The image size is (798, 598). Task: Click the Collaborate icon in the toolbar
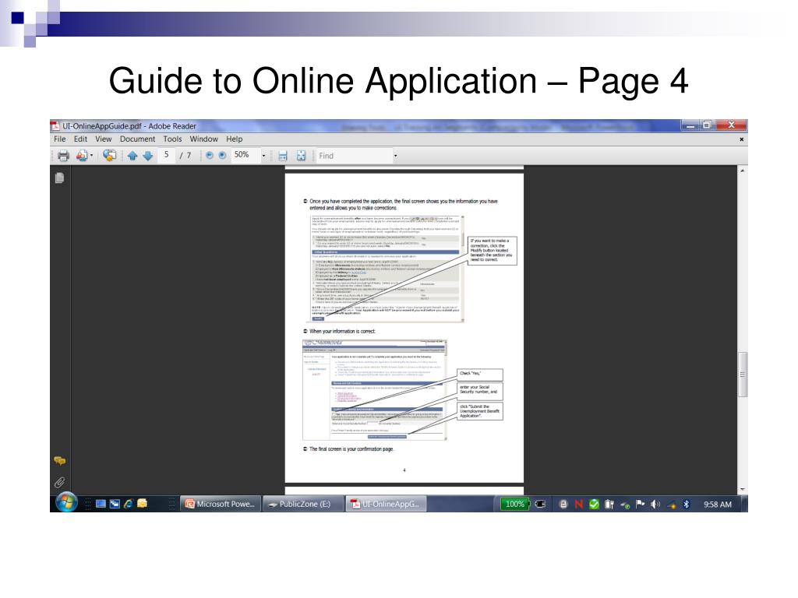coord(109,156)
